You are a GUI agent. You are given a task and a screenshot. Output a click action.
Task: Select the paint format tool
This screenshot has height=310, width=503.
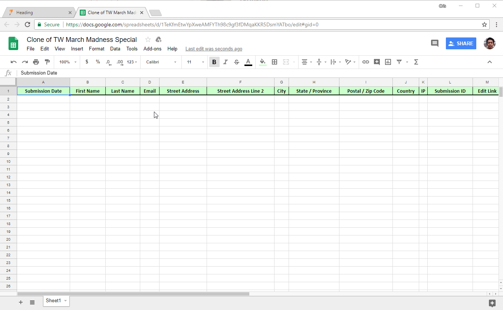47,62
